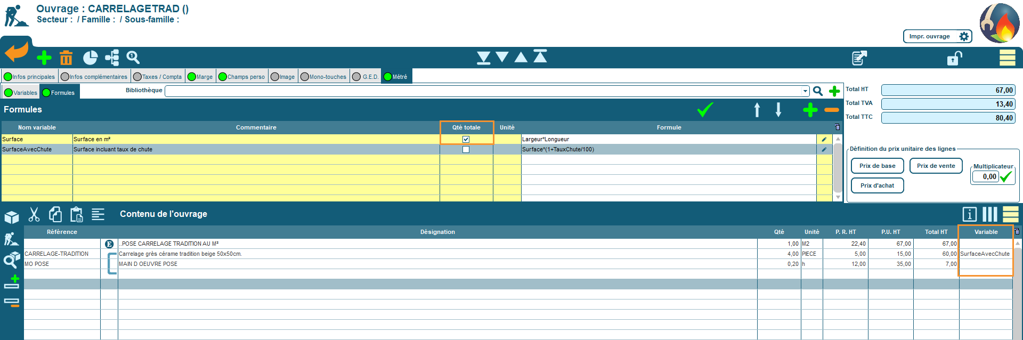Viewport: 1023px width, 340px height.
Task: Click the orange back arrow icon
Action: click(17, 53)
